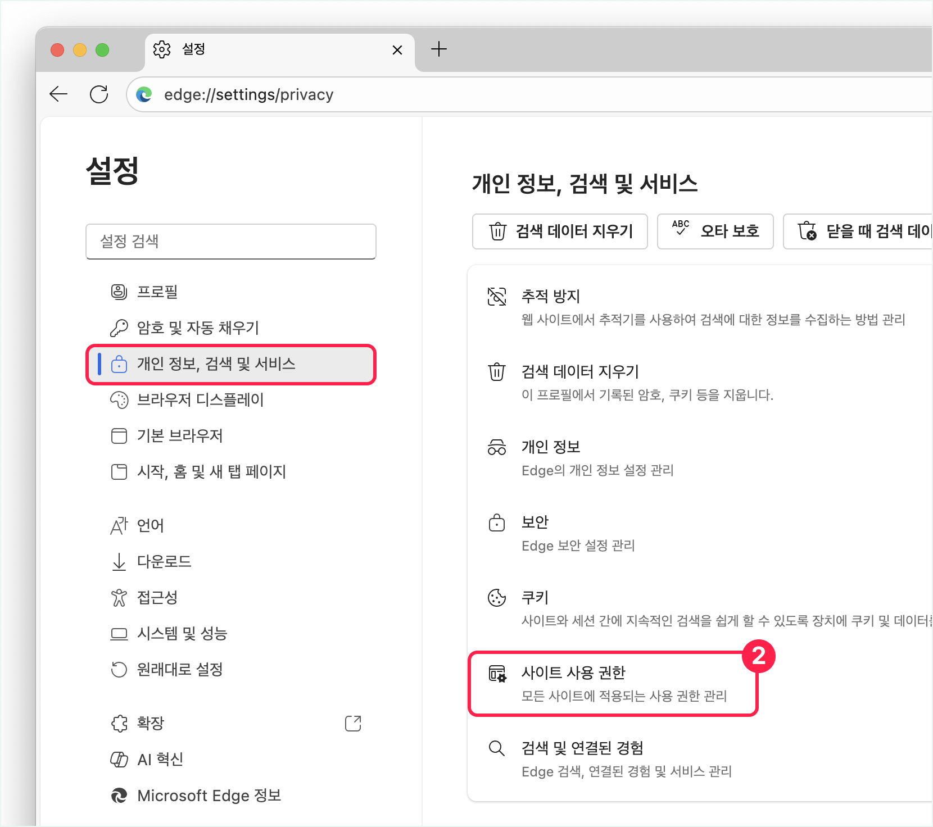Open 시스템 및 성능 settings
Viewport: 933px width, 827px height.
182,634
